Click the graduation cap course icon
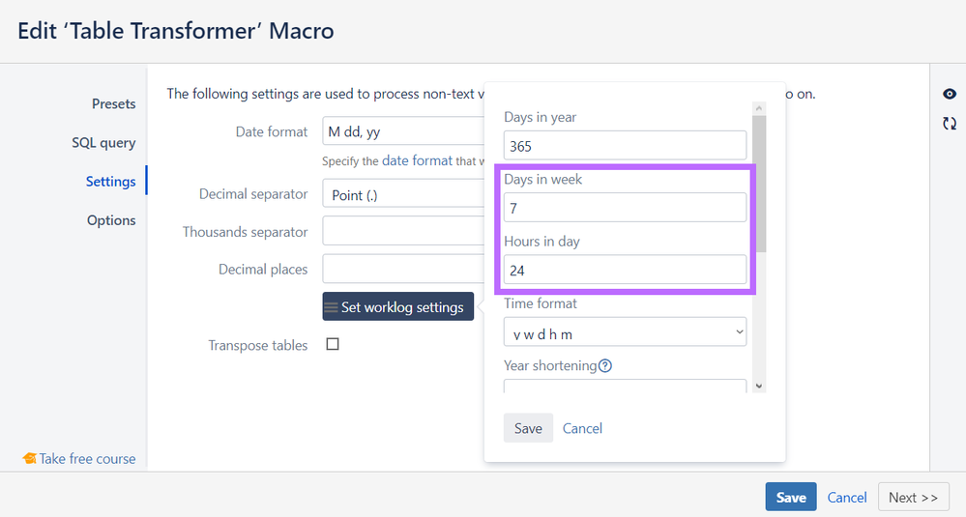The image size is (966, 517). 29,459
